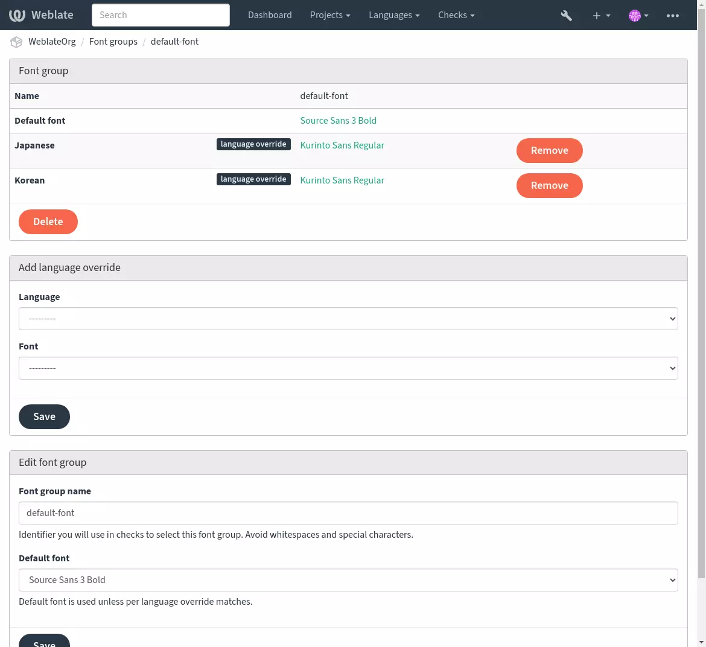Viewport: 706px width, 647px height.
Task: Open Kurinto Sans Regular link for Japanese
Action: point(342,145)
